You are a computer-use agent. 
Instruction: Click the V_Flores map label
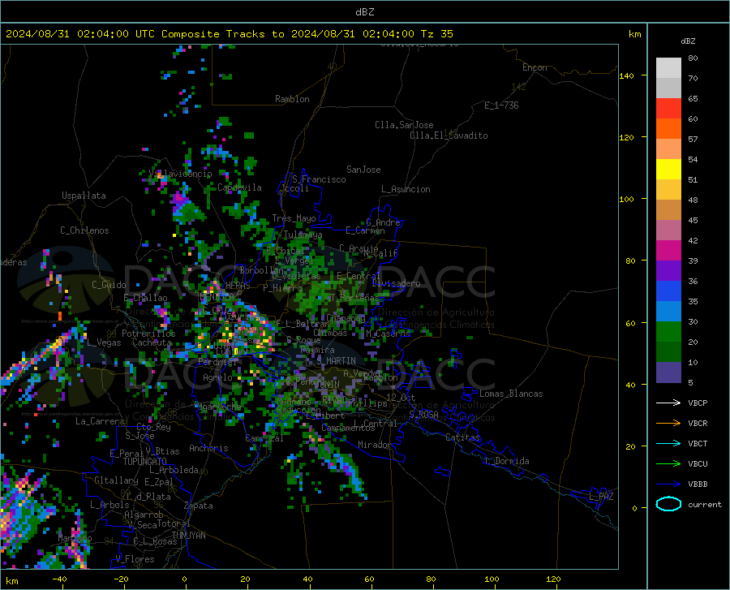tap(135, 559)
